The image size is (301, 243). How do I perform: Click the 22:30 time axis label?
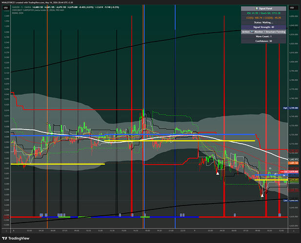coord(183,230)
